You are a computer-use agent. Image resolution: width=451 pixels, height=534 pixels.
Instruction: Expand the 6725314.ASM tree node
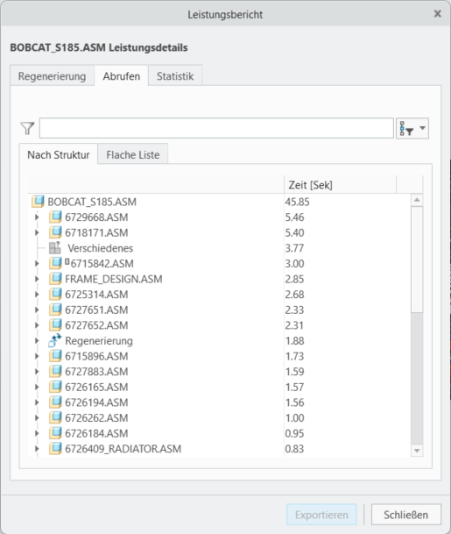[x=37, y=295]
